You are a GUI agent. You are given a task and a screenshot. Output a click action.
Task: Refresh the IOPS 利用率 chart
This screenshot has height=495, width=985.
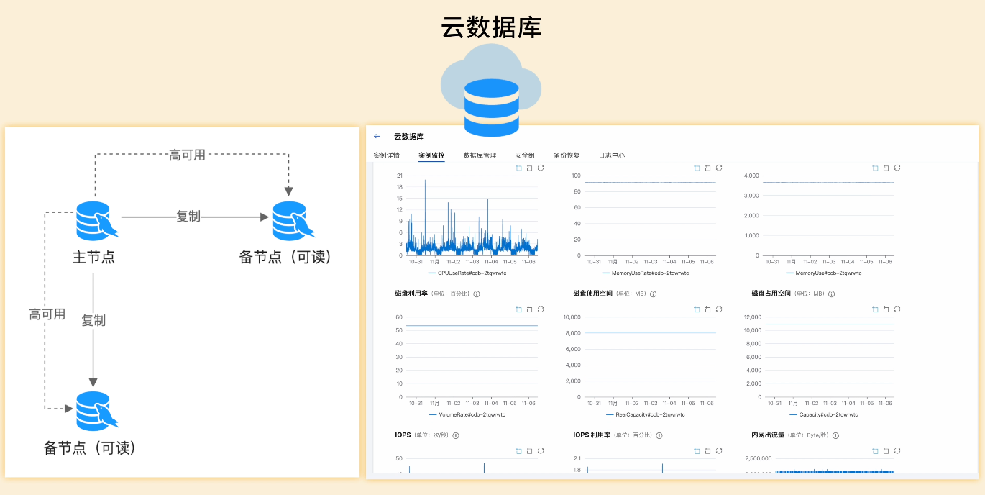[719, 450]
